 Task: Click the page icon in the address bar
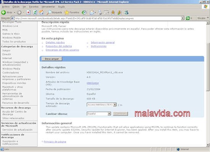click(x=13, y=18)
